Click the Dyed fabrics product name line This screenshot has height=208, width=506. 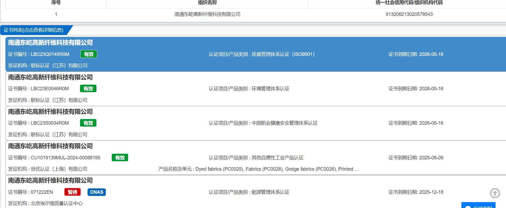pyautogui.click(x=259, y=169)
